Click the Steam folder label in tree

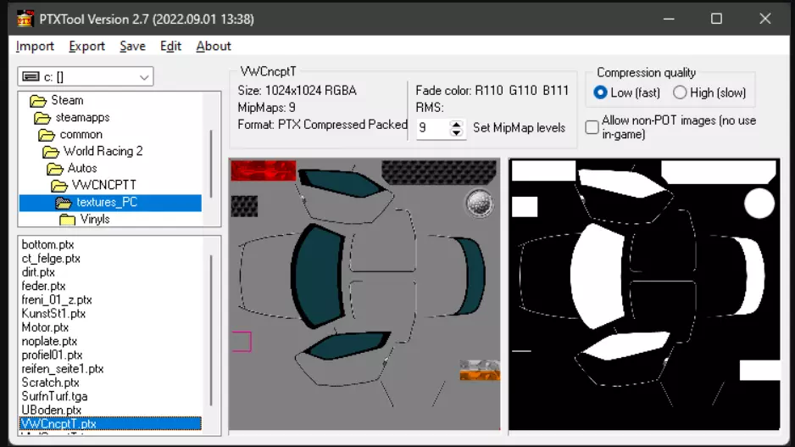coord(67,100)
